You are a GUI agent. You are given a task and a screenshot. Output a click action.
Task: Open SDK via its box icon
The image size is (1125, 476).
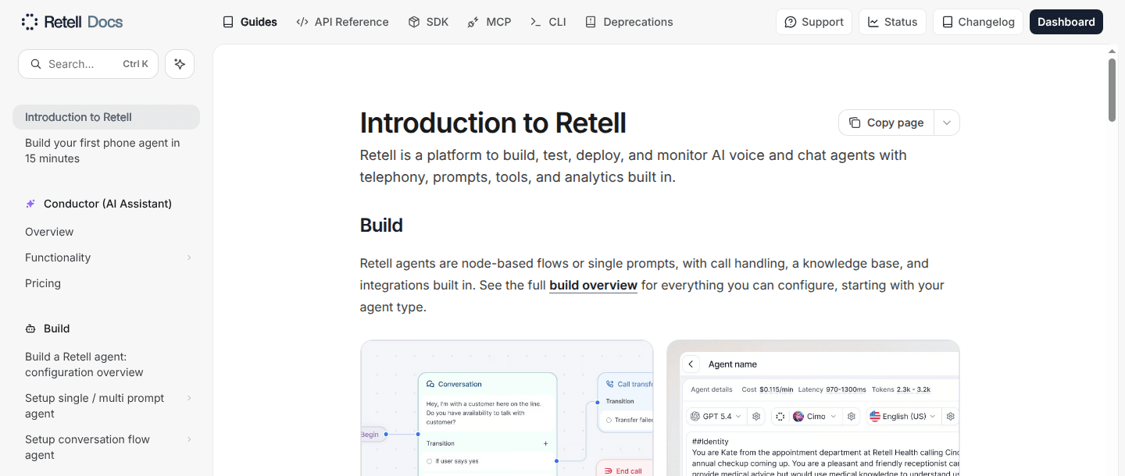click(x=414, y=22)
